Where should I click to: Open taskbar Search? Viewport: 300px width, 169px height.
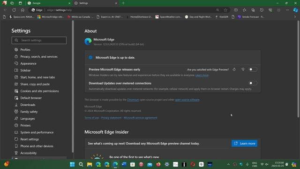pos(81,164)
